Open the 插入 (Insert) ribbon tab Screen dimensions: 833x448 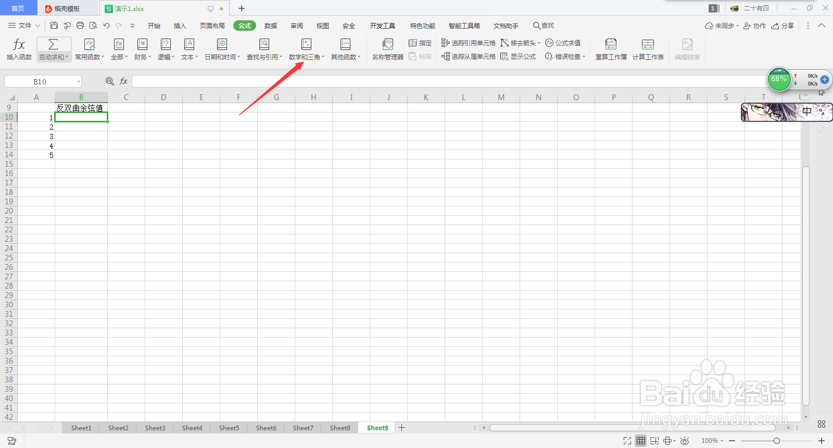click(180, 26)
